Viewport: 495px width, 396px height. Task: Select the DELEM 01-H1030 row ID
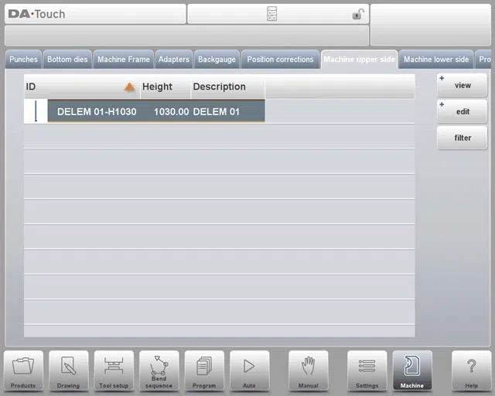(x=97, y=111)
